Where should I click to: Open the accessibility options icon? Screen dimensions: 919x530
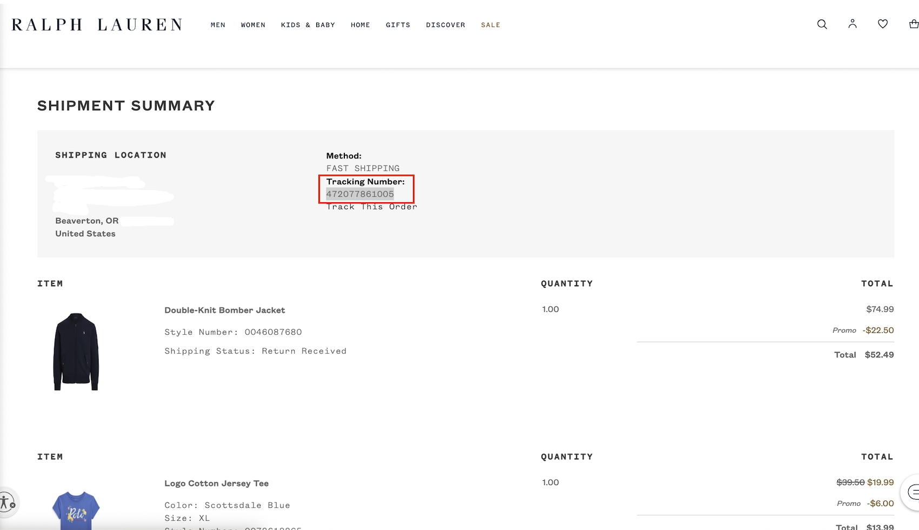(6, 502)
